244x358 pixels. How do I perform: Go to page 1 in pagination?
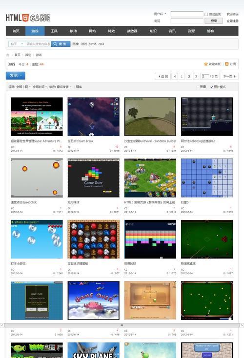point(182,76)
